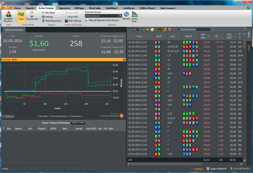Open the LeakBuster tab
The width and height of the screenshot is (253, 173).
coord(129,8)
